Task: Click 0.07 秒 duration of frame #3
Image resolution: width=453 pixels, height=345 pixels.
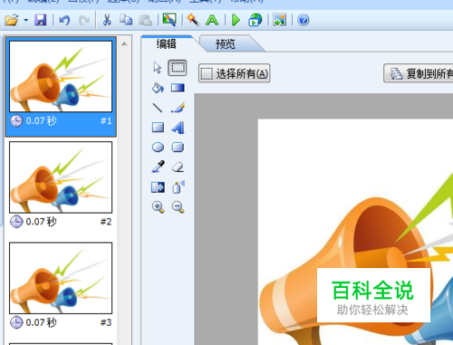Action: (x=41, y=322)
